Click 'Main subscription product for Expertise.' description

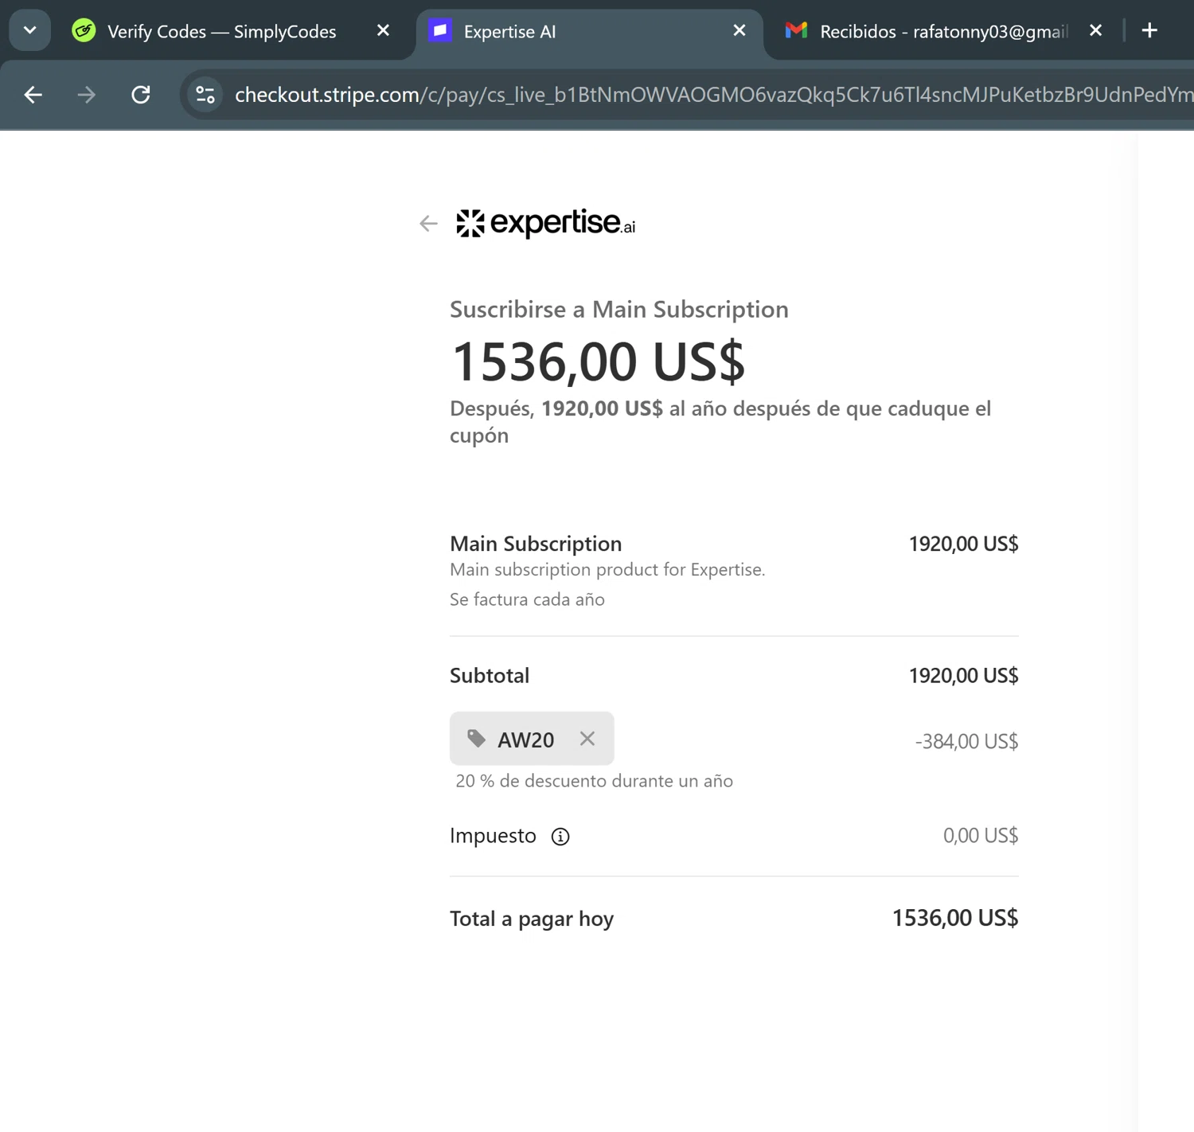[x=607, y=570]
